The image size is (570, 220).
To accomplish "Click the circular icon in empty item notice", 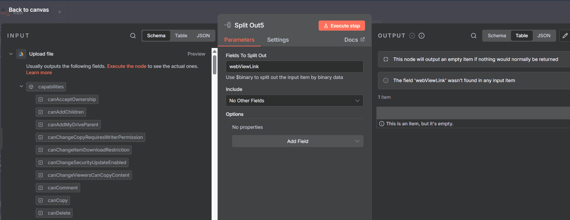I will pos(386,59).
